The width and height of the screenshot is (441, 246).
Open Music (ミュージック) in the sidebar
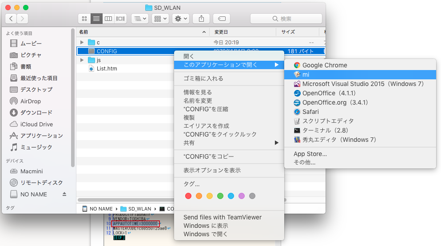point(31,147)
